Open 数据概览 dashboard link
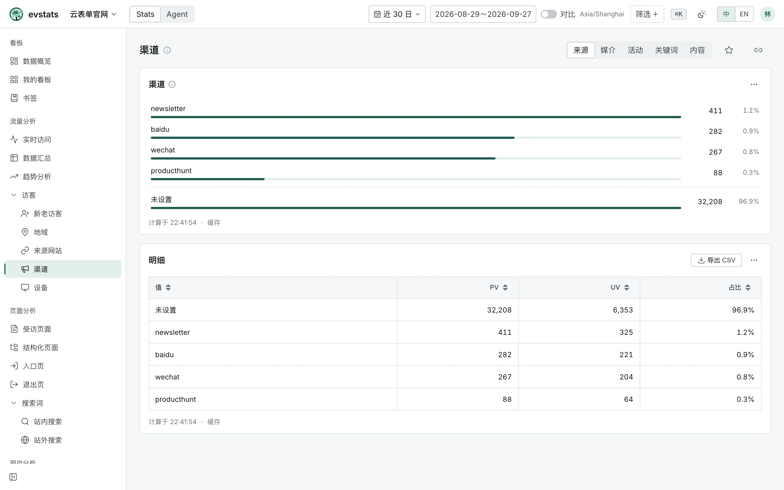The height and width of the screenshot is (490, 784). 63,61
